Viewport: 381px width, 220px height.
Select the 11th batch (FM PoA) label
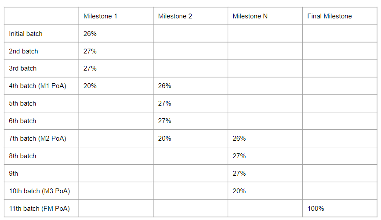pyautogui.click(x=39, y=209)
